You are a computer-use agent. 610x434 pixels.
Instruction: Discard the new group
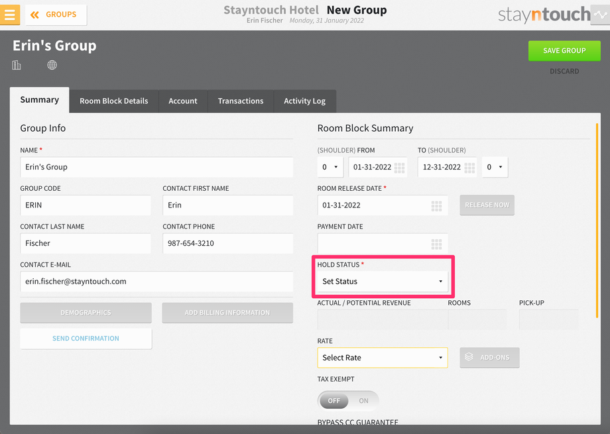tap(564, 71)
